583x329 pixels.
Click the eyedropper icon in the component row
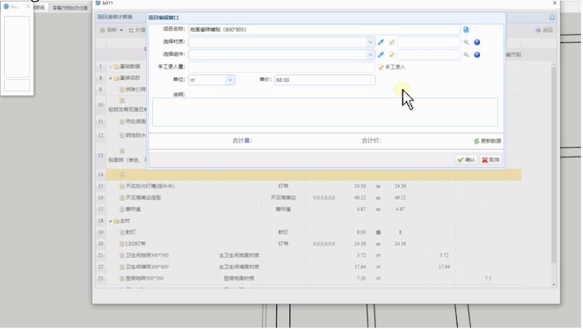(x=381, y=55)
